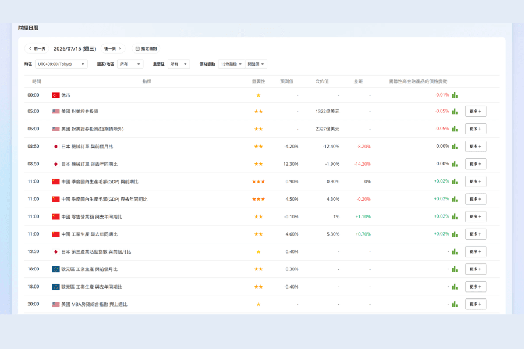This screenshot has width=524, height=349.
Task: Click chart icon for 日本 機械訂單 與去年同期比
Action: (x=455, y=164)
